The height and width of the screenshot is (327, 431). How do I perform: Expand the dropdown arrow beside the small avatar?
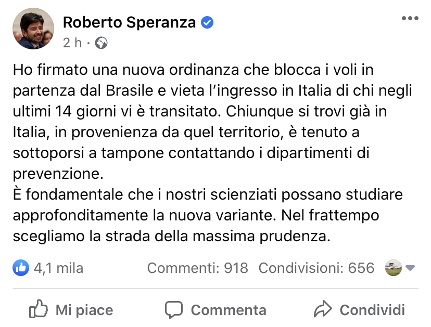pos(410,268)
